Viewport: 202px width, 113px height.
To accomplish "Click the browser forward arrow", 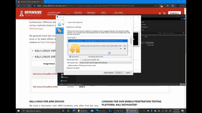I will point(24,6).
